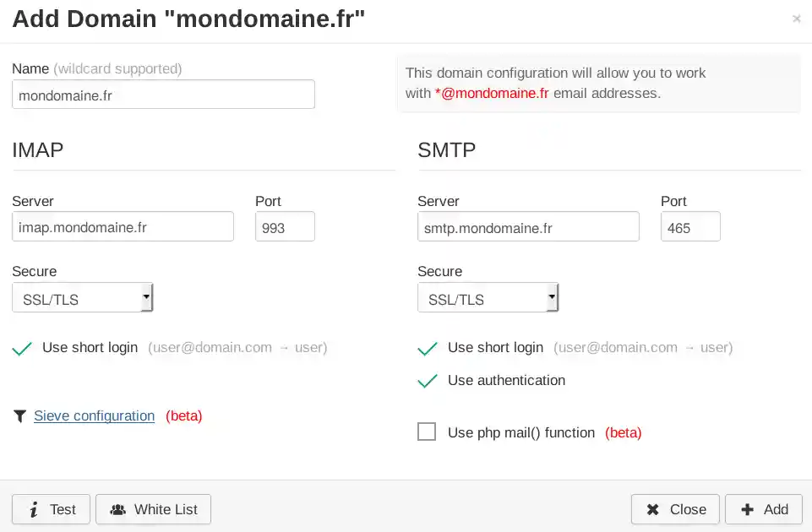Focus the IMAP Server field
Image resolution: width=812 pixels, height=532 pixels.
click(x=123, y=226)
